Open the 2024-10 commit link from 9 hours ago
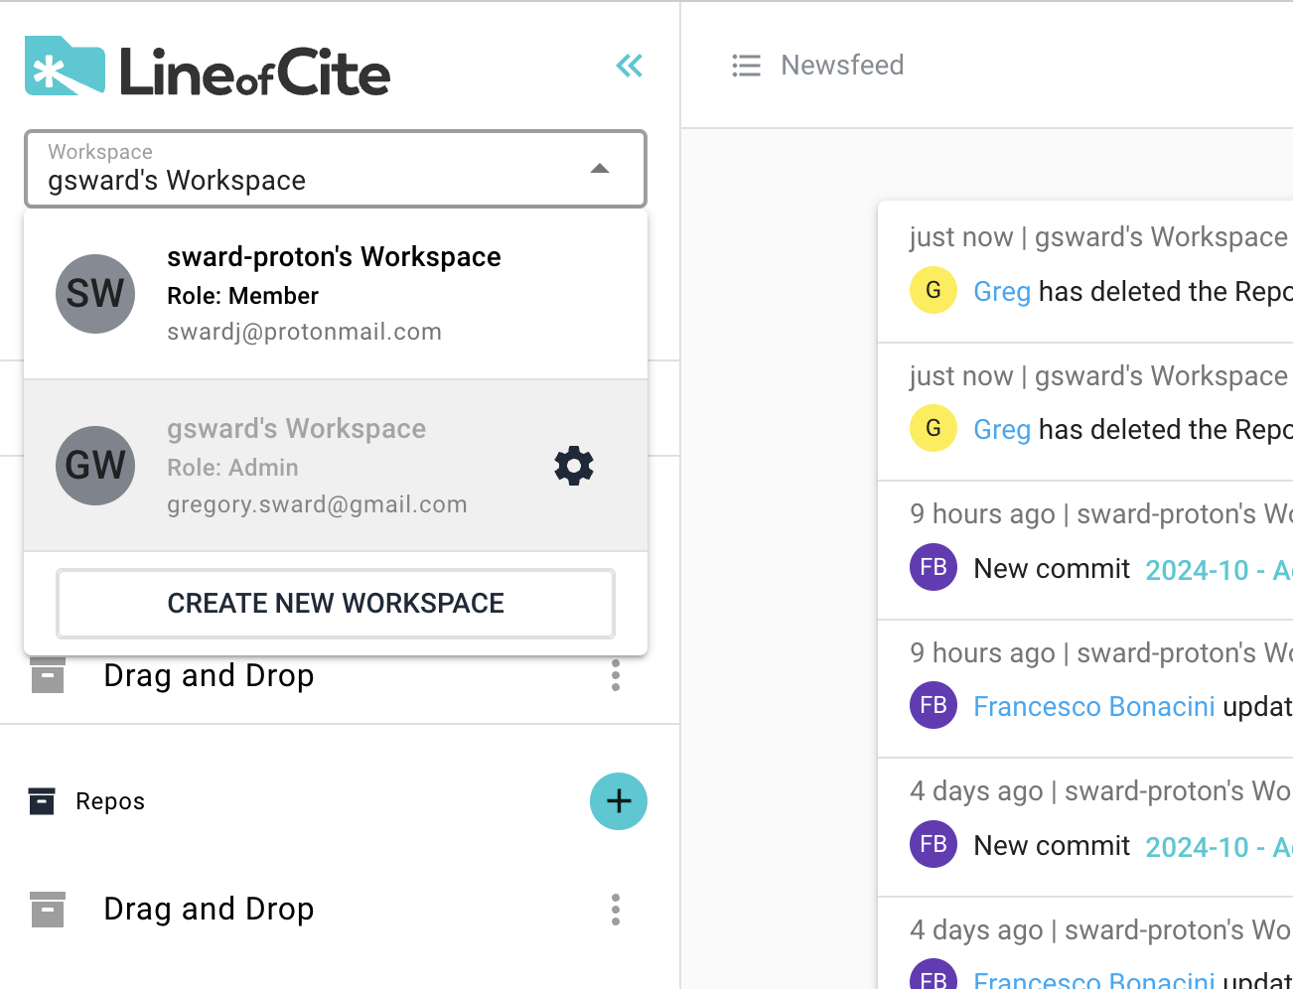1293x989 pixels. (x=1217, y=570)
